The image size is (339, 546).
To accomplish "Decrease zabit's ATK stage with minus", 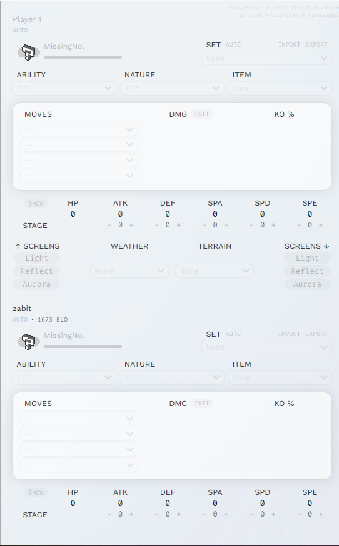I will coord(109,514).
